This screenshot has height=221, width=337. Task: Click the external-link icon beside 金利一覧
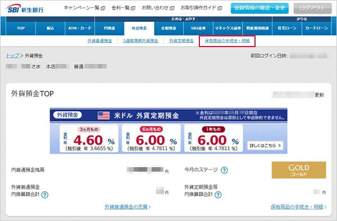pyautogui.click(x=133, y=8)
